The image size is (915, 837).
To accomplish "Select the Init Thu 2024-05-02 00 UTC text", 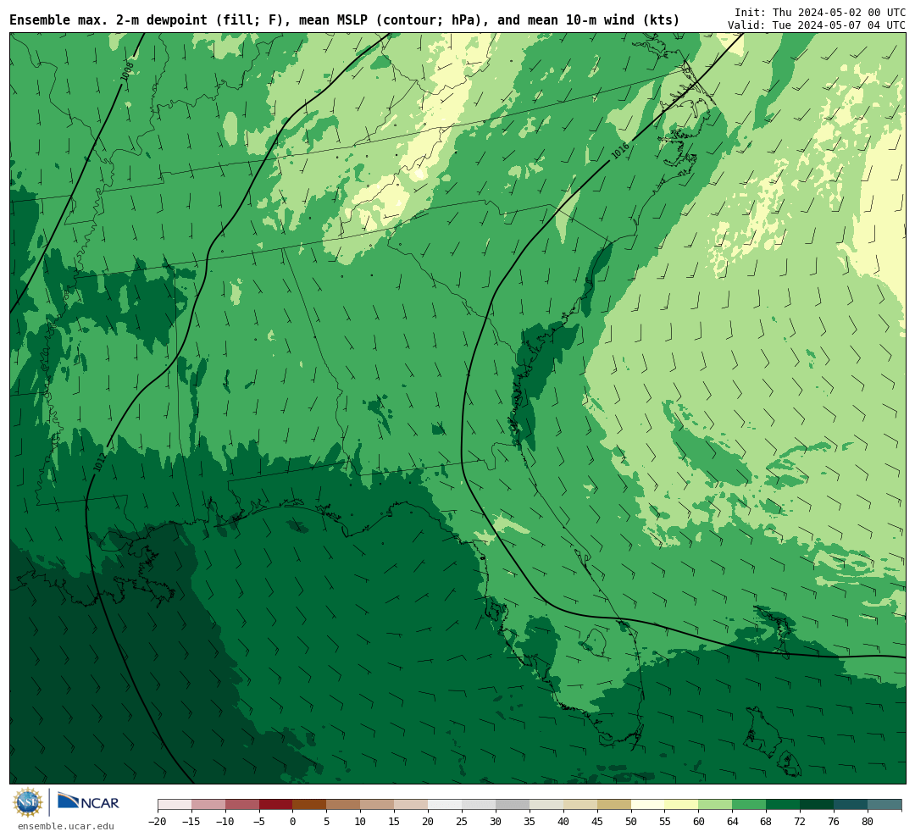I will (820, 12).
